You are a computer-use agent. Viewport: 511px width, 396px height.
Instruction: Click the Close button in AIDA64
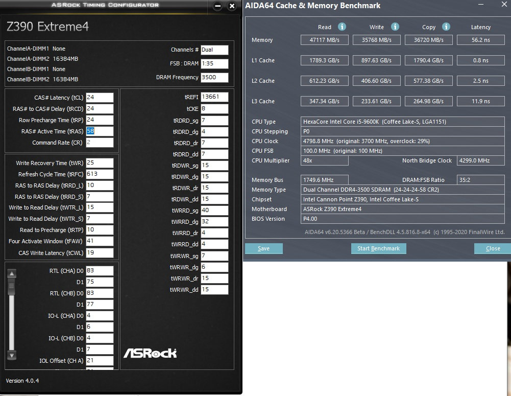(493, 248)
